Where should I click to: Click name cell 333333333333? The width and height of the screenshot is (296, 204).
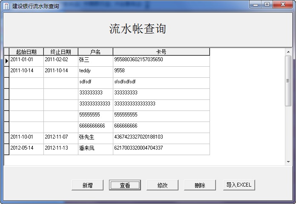point(95,105)
